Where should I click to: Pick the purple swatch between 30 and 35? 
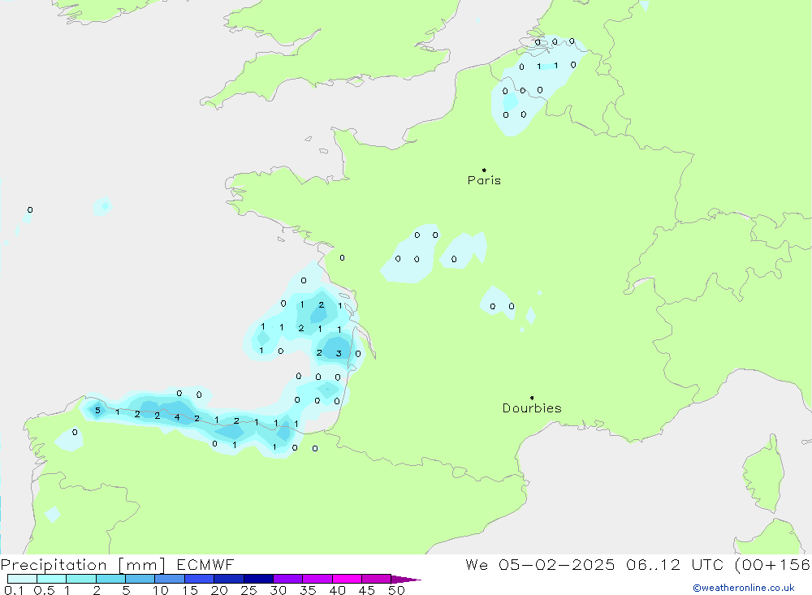click(287, 580)
